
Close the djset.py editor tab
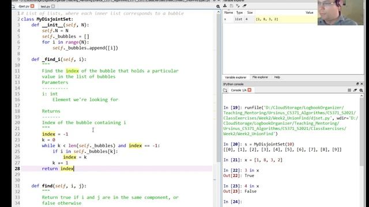(x=32, y=6)
